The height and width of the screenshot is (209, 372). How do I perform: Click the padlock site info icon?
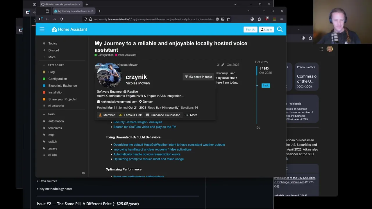click(x=90, y=19)
